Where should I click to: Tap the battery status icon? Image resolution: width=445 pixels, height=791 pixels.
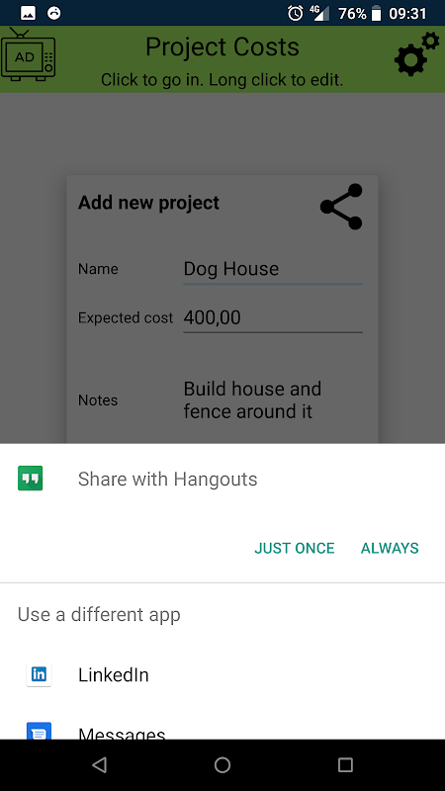coord(377,13)
